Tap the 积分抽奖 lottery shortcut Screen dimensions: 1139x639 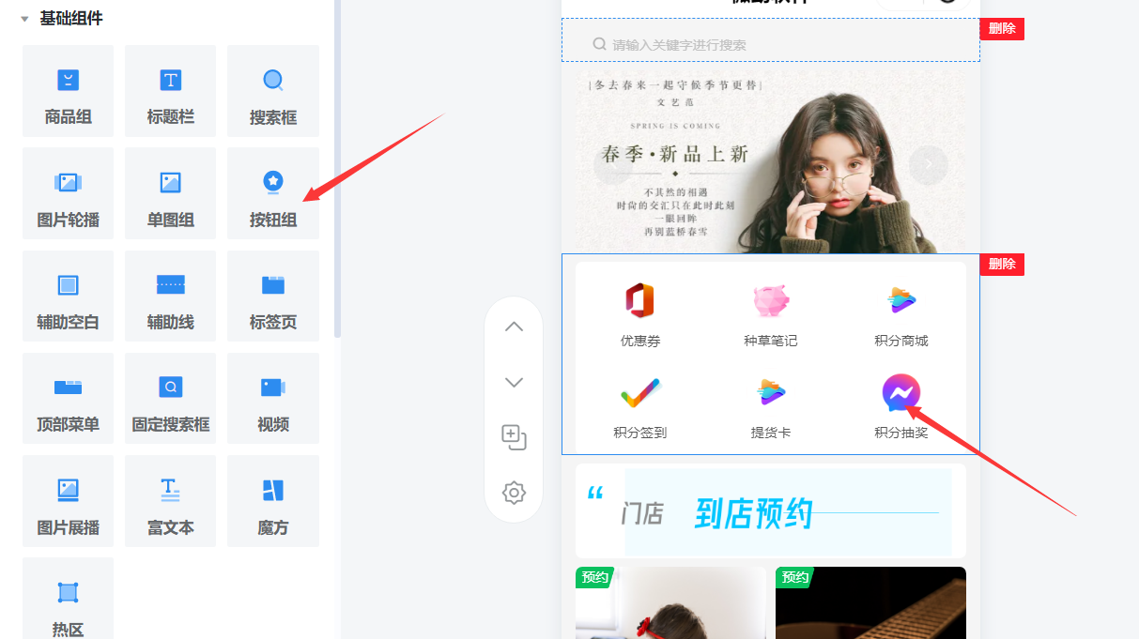point(901,407)
